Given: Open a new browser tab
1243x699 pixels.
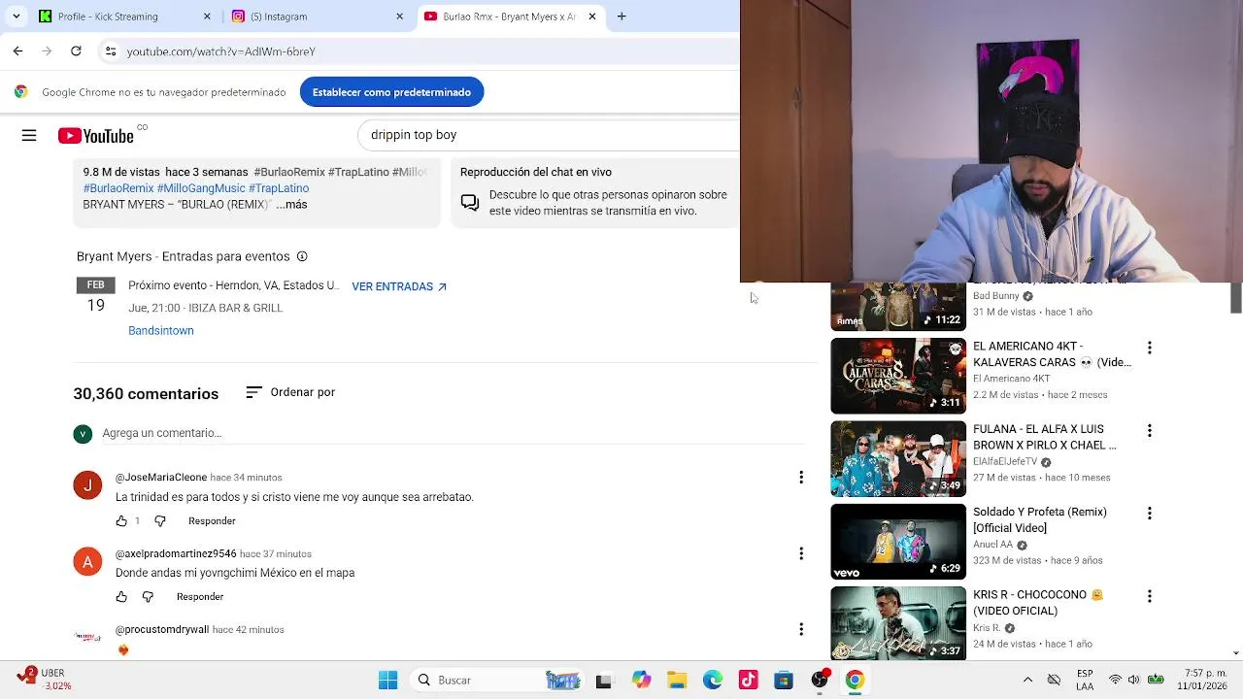Looking at the screenshot, I should coord(621,17).
